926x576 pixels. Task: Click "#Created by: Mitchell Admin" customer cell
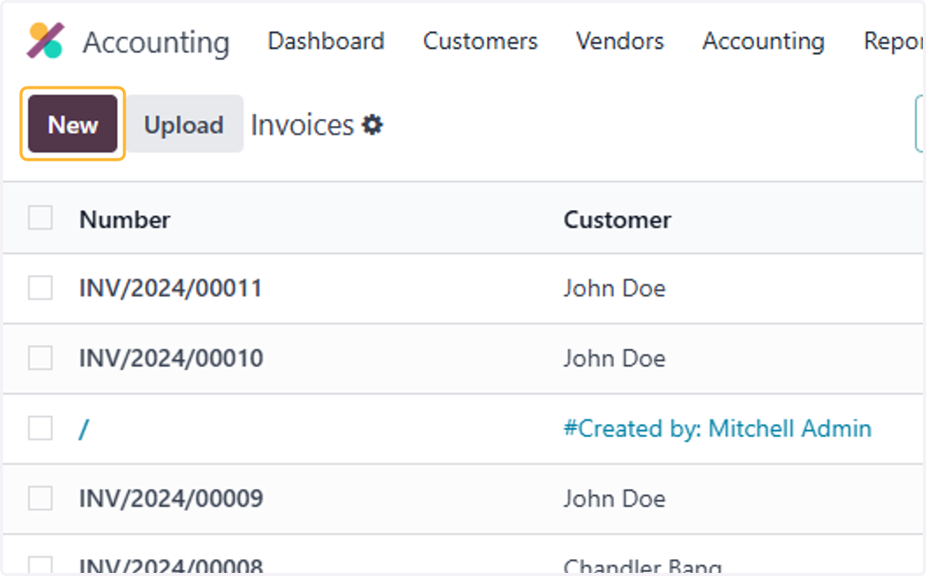(718, 429)
